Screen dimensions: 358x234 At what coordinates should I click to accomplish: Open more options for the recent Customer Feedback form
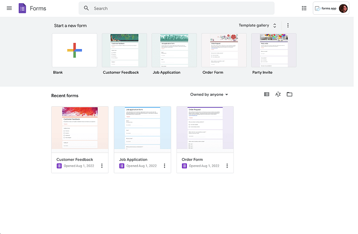102,166
